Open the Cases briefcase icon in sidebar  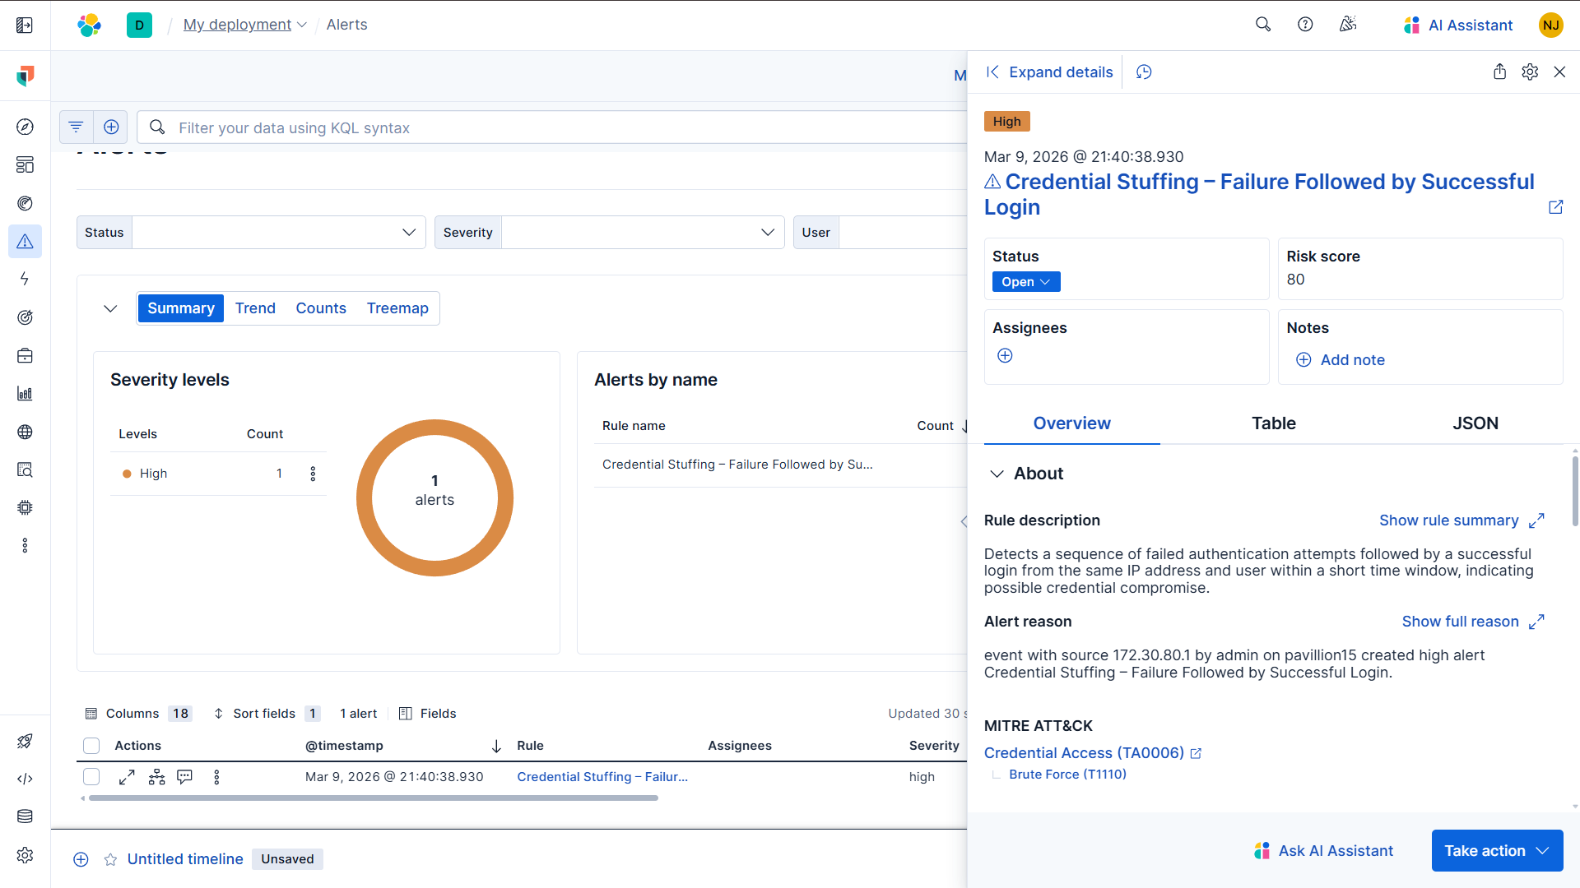(x=26, y=356)
